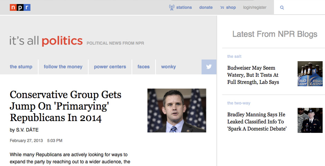
Task: Open the Twitter bird icon
Action: pos(209,67)
